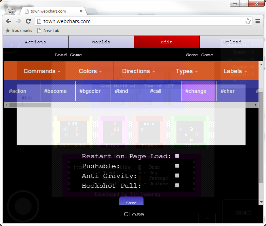The image size is (266, 226).
Task: Click the up-arrow button near SWORD
Action: tap(208, 218)
